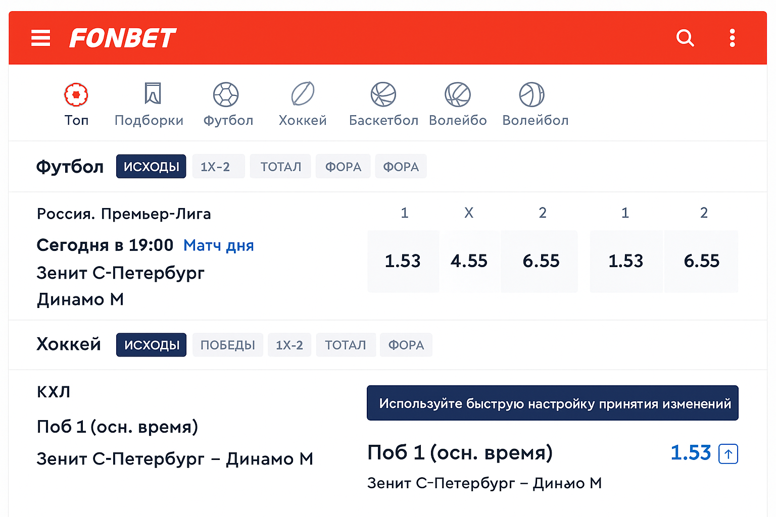
Task: Select the Топ sports category icon
Action: click(x=76, y=95)
